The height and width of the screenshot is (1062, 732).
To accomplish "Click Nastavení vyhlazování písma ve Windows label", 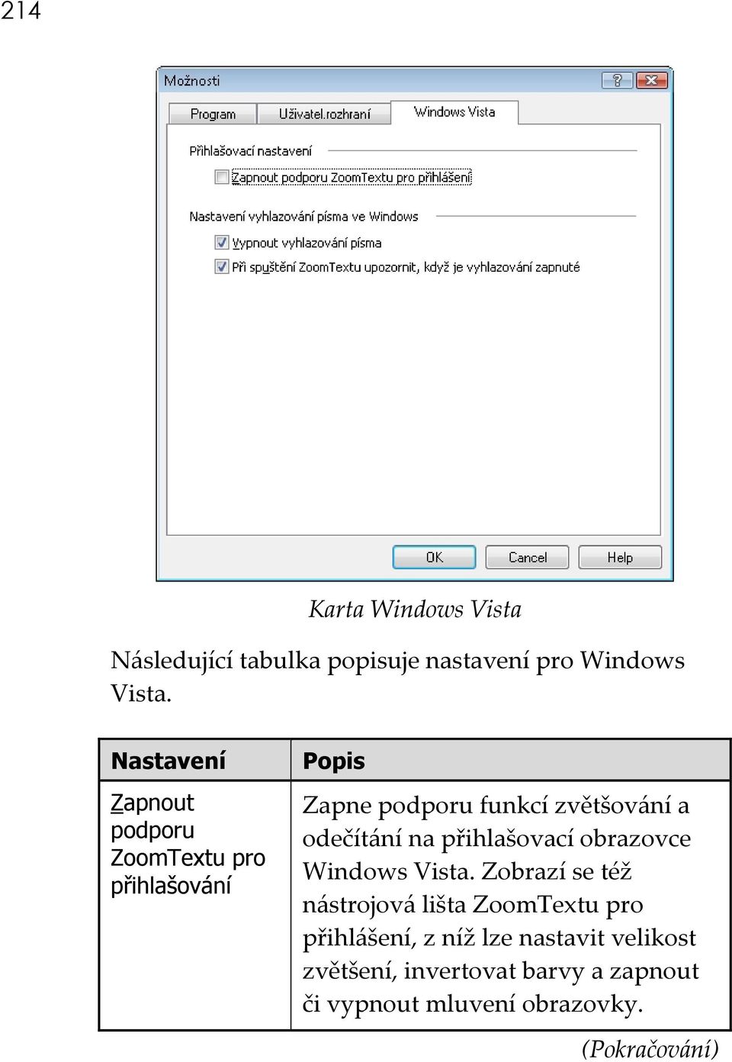I will pos(303,217).
